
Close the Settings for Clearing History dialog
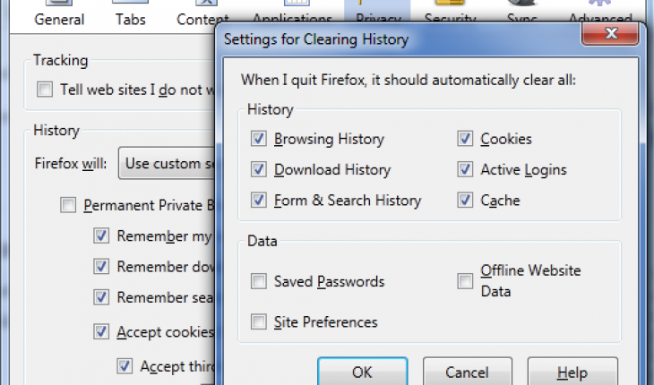click(x=610, y=33)
